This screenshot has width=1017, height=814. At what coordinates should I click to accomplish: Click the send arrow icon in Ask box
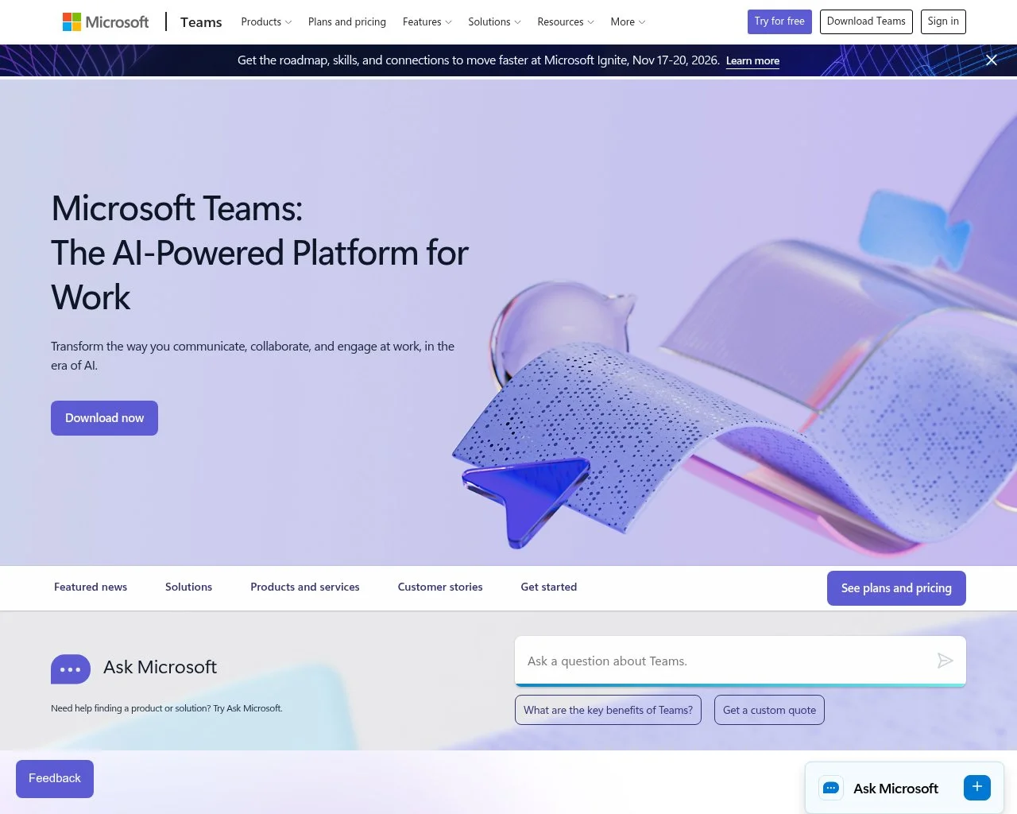pyautogui.click(x=945, y=661)
